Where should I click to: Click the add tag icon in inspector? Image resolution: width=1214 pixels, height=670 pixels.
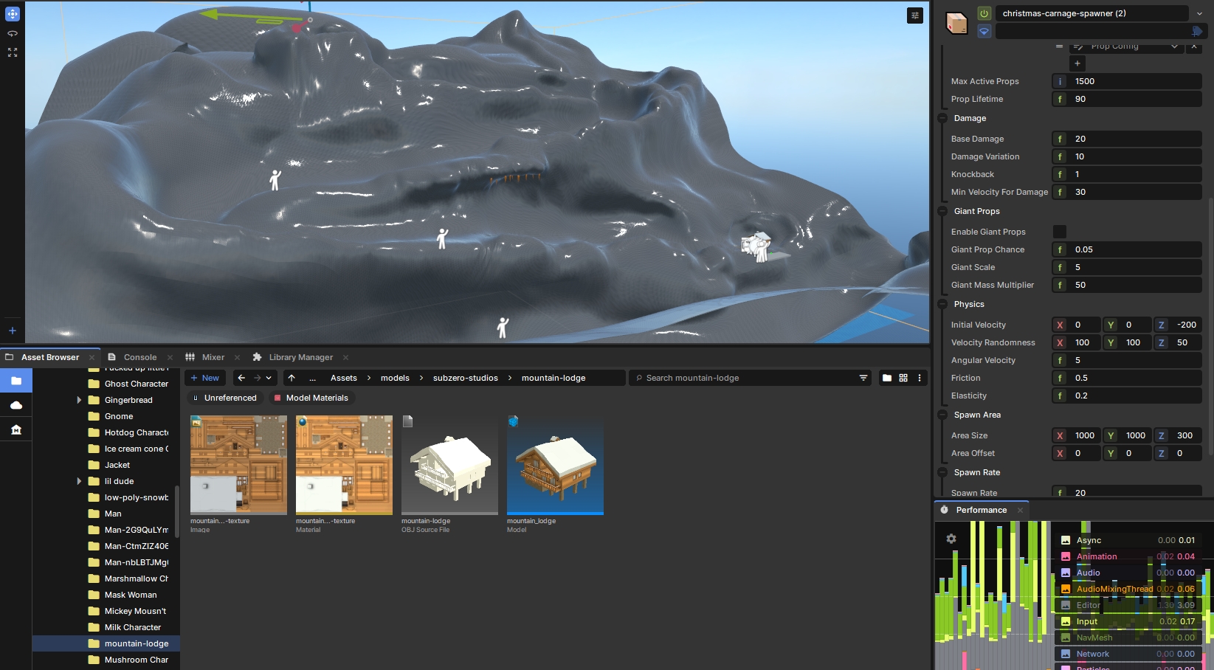click(1196, 31)
